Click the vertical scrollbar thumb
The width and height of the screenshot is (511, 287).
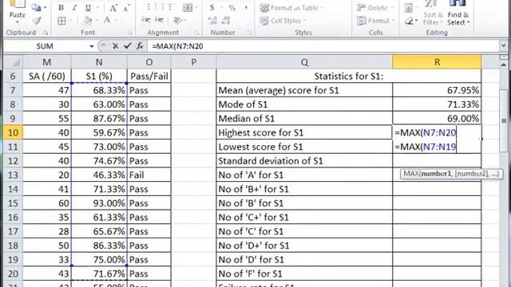(x=504, y=120)
